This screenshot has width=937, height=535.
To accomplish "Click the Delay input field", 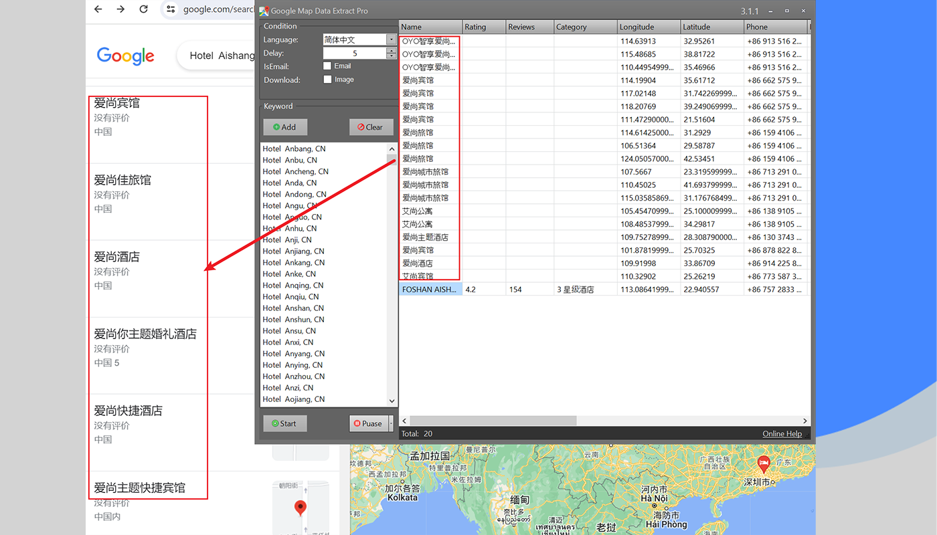I will tap(355, 53).
